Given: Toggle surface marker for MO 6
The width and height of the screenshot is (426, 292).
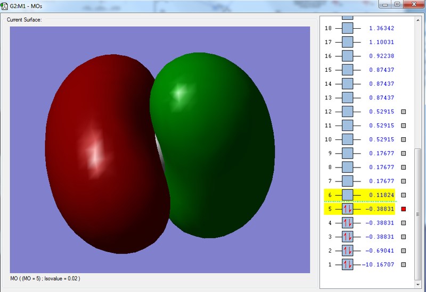Looking at the screenshot, I should coord(404,195).
